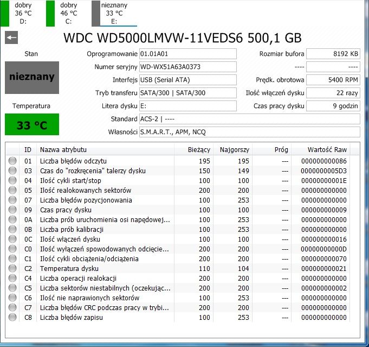The image size is (369, 347).
Task: Select 'Ilość realokowanych sektorów' attribute name
Action: pyautogui.click(x=86, y=191)
